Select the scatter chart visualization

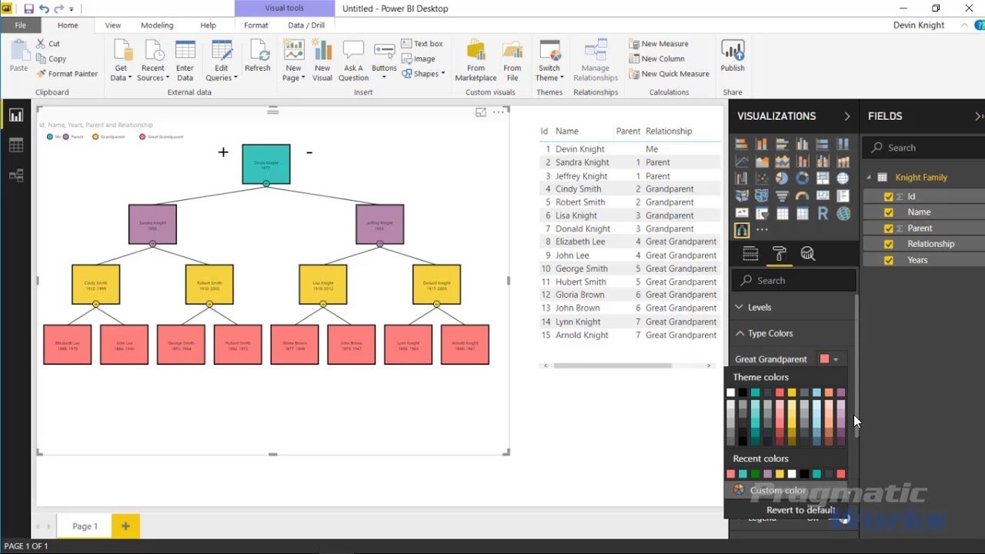point(762,179)
